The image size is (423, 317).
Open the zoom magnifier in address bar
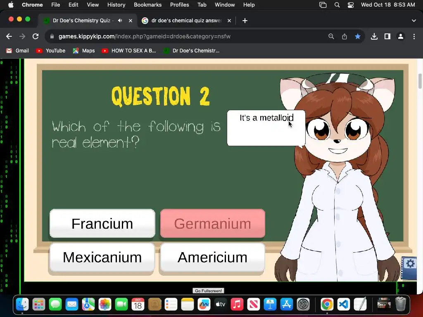coord(331,36)
